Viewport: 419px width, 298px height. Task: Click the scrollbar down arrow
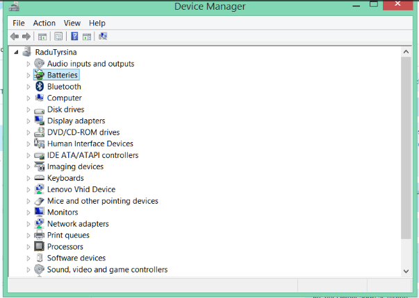(x=406, y=271)
